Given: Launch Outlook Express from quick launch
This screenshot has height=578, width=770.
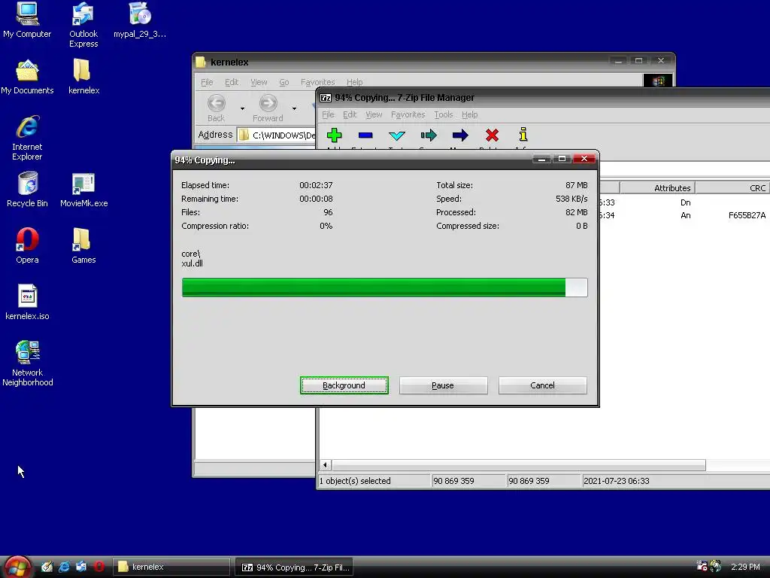Looking at the screenshot, I should pyautogui.click(x=81, y=567).
